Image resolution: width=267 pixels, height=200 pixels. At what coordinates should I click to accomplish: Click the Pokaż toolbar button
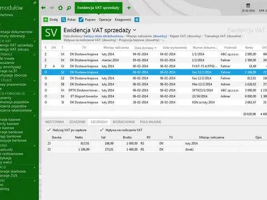tap(68, 19)
